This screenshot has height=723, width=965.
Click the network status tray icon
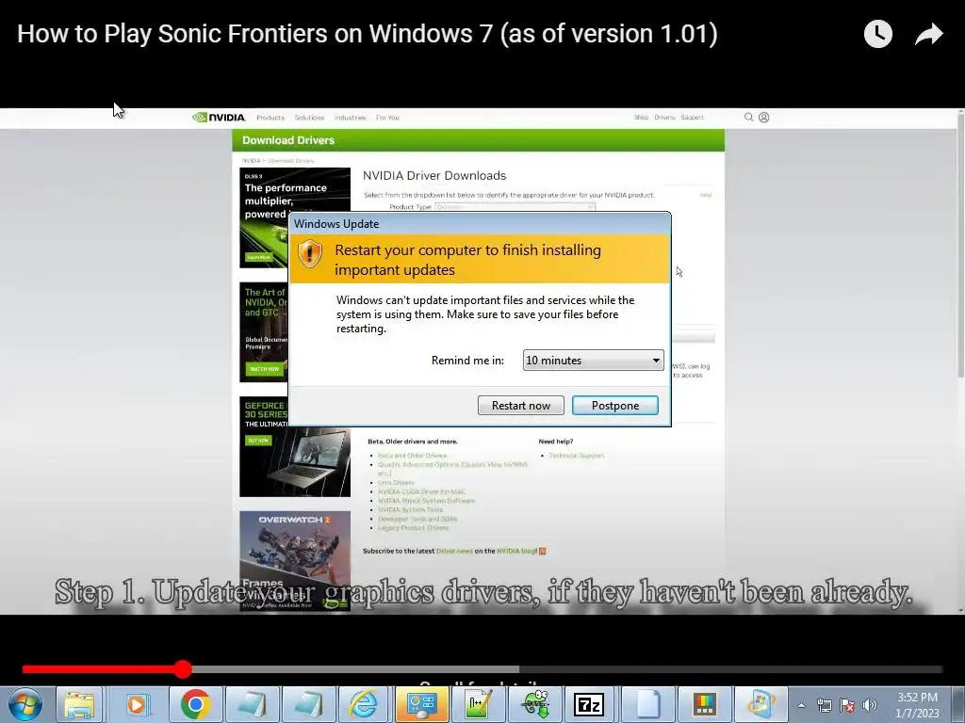824,705
